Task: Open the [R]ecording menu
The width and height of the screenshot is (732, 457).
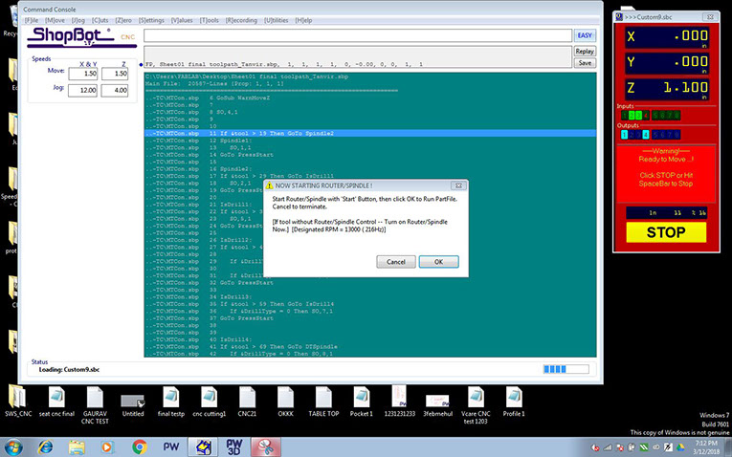Action: tap(241, 20)
